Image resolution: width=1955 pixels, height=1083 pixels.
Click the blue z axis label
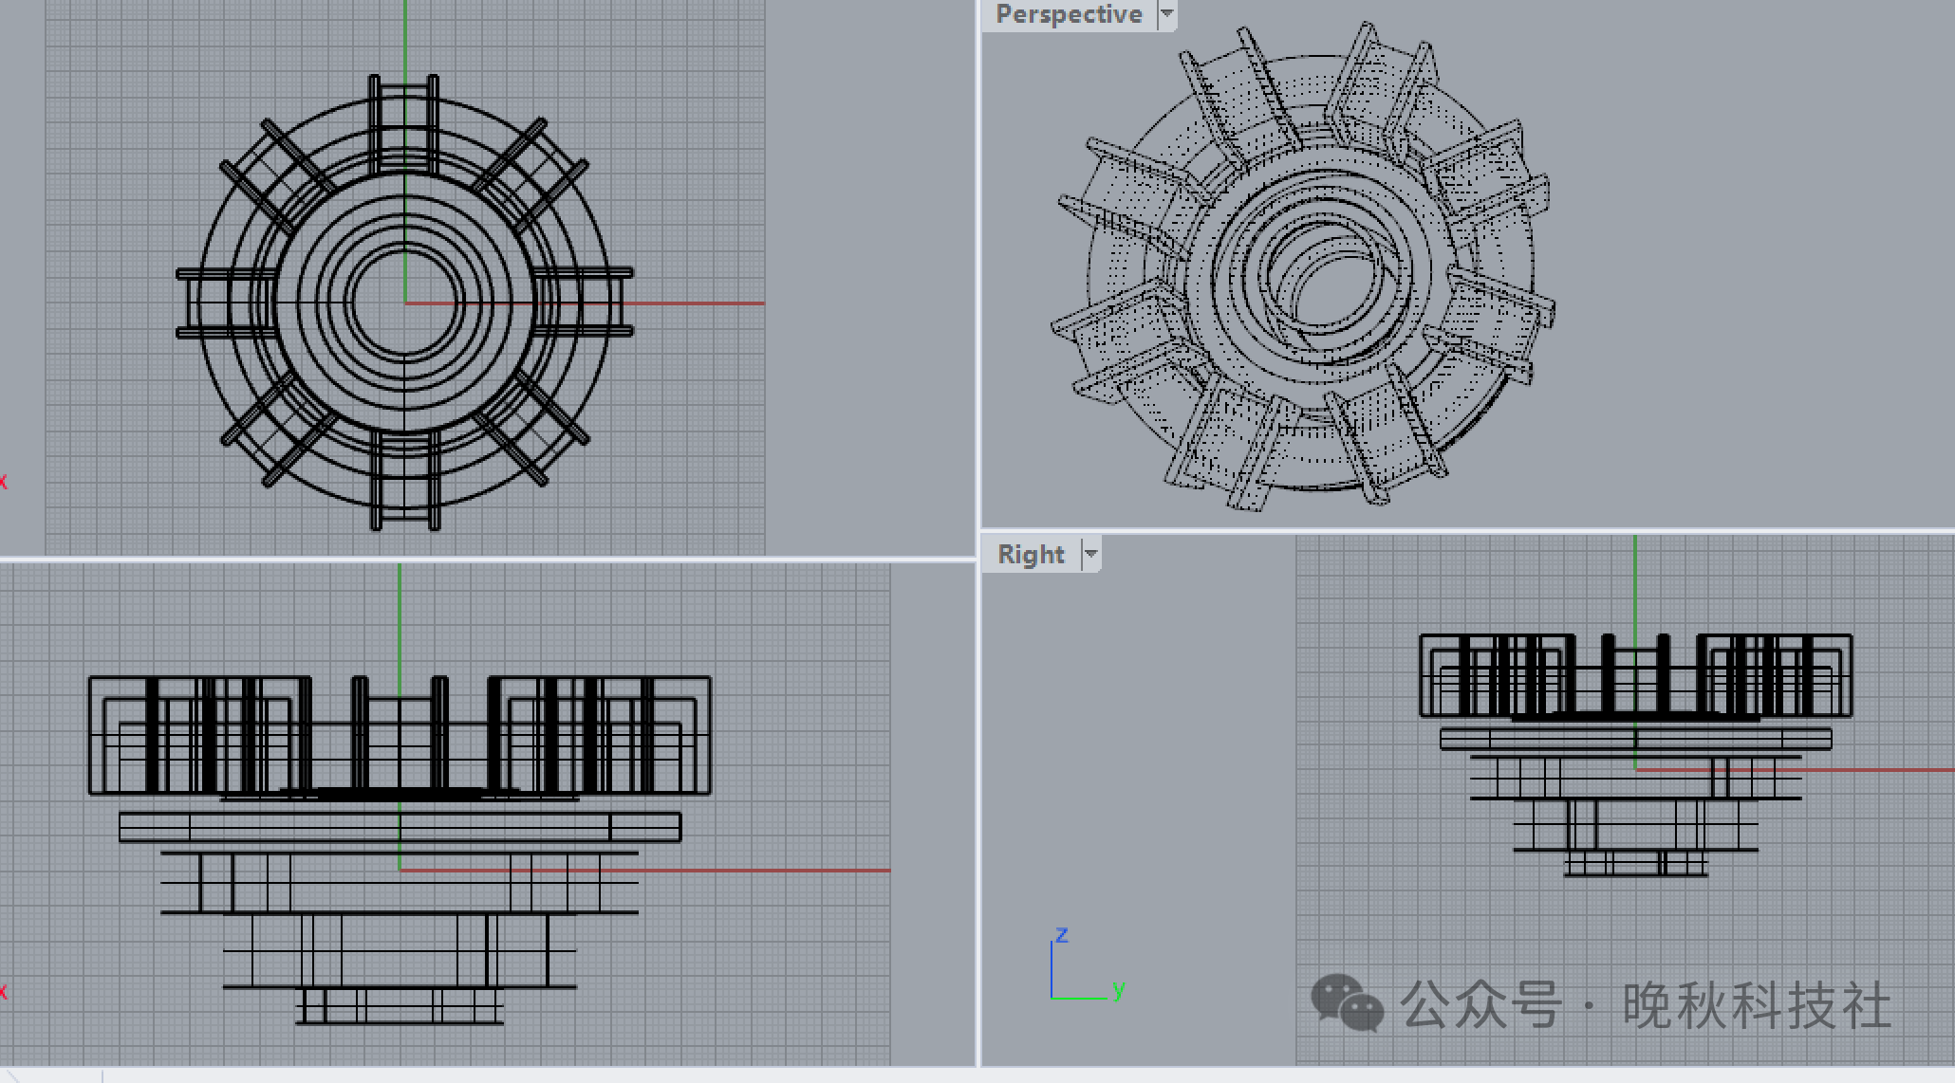tap(1061, 935)
